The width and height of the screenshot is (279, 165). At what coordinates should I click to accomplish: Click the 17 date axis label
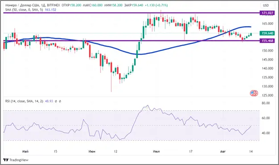click(191, 152)
